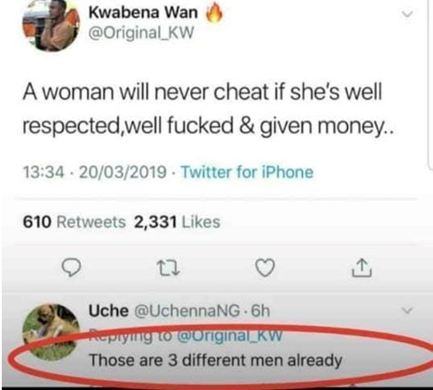Like the tweet with the heart icon
This screenshot has width=433, height=390.
coord(265,267)
